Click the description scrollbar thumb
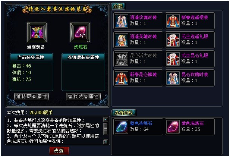230x157 pixels. pyautogui.click(x=105, y=129)
